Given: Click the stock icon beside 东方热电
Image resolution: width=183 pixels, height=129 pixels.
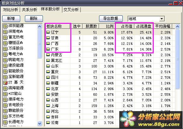Looking at the screenshot, I should 5,117.
